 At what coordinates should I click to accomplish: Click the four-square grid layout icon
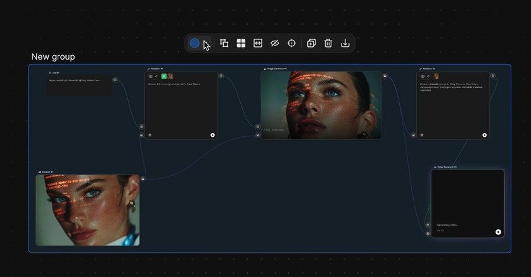click(241, 43)
